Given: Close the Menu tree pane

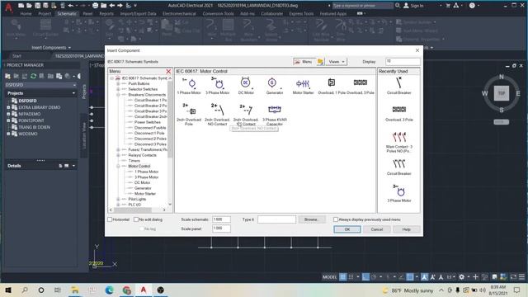Looking at the screenshot, I should click(x=168, y=72).
